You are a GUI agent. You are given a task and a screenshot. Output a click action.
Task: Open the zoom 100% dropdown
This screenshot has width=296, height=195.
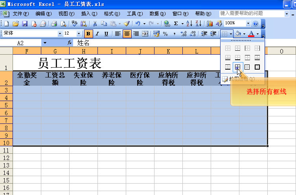pyautogui.click(x=248, y=24)
